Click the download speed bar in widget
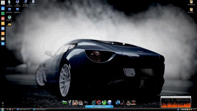197x111 pixels. coord(186,101)
